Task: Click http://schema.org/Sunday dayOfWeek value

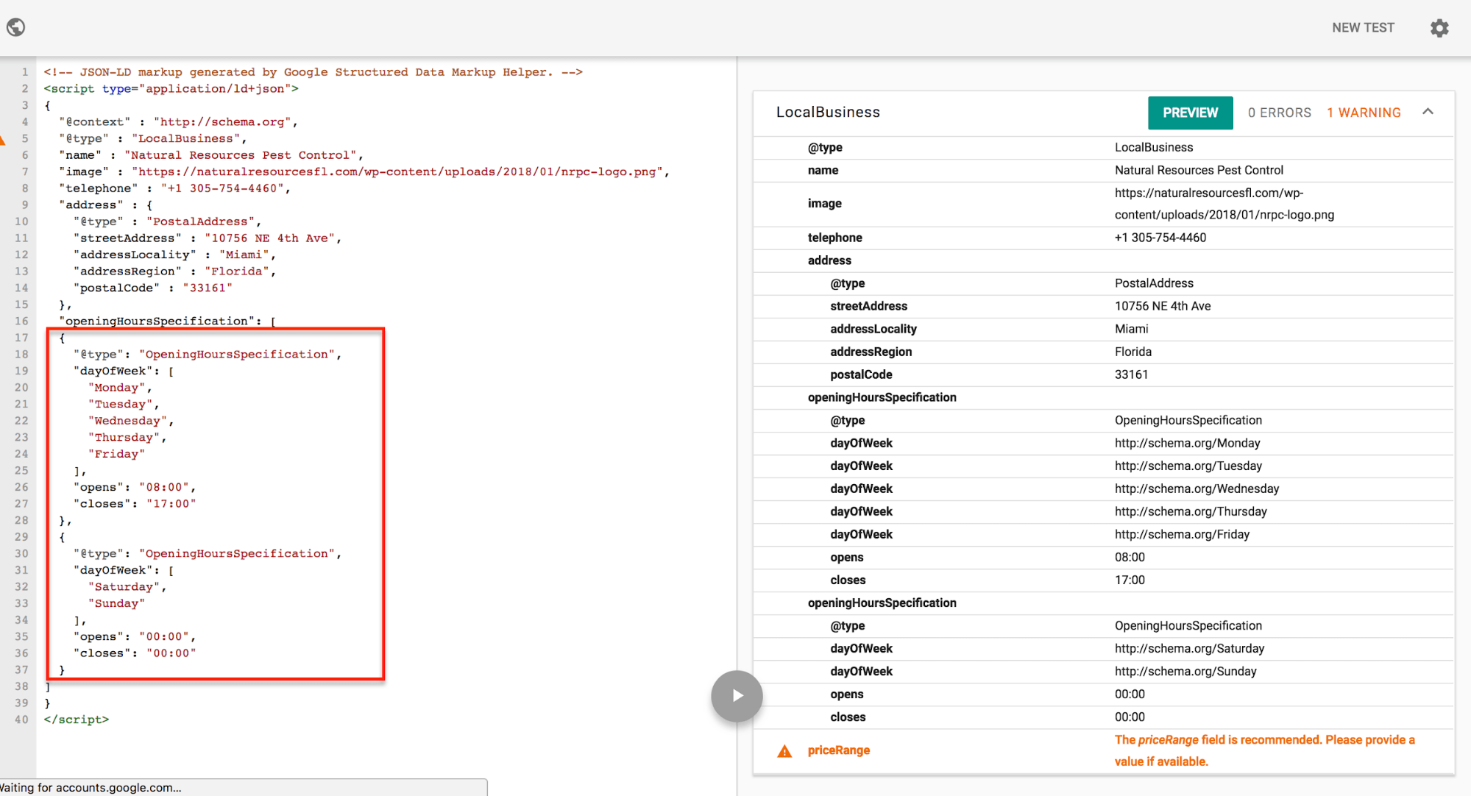Action: click(1185, 671)
